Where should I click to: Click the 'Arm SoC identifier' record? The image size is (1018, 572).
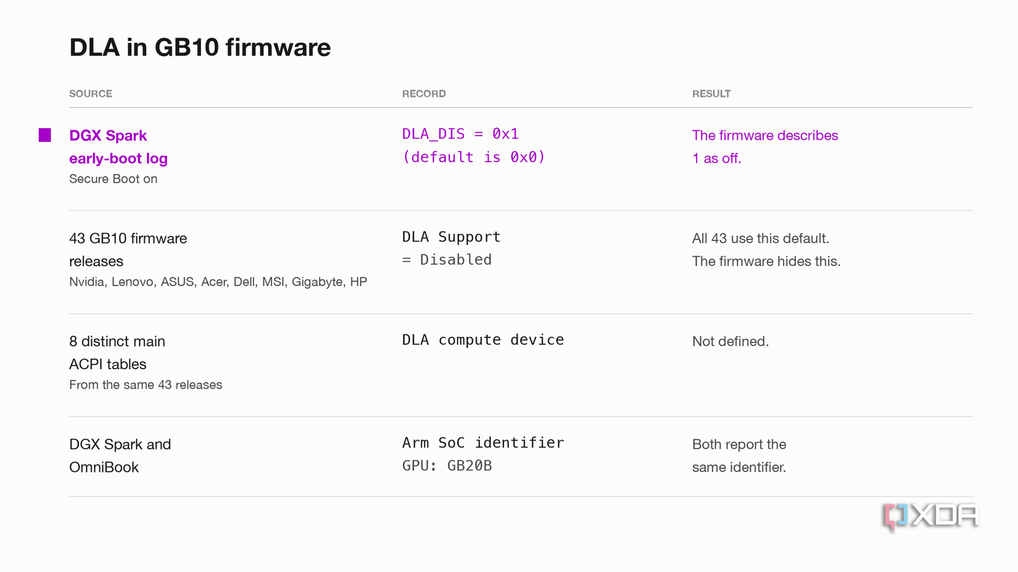[x=483, y=443]
